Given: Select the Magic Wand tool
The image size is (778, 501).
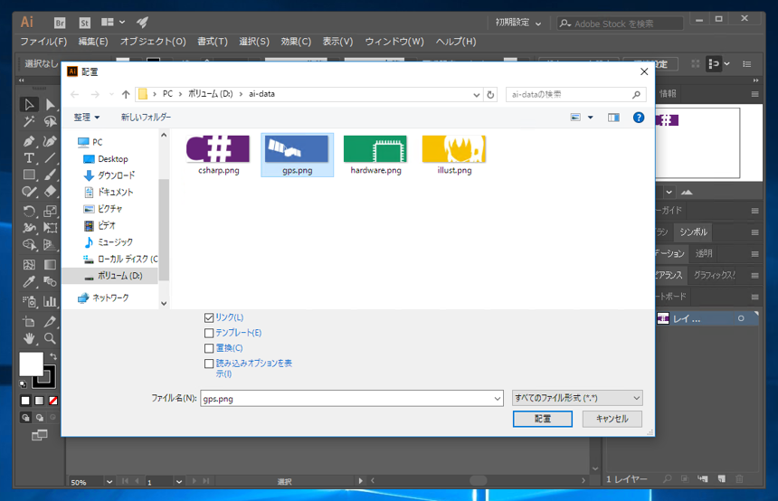Looking at the screenshot, I should 29,121.
